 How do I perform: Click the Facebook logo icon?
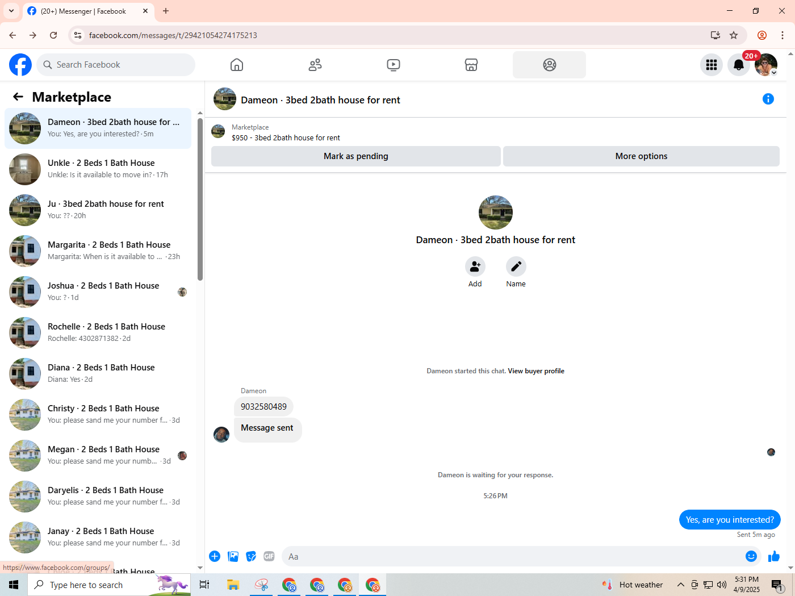click(x=20, y=65)
